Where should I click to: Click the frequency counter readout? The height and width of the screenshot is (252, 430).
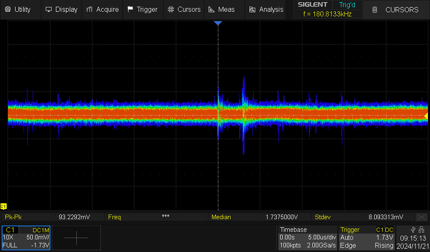327,14
